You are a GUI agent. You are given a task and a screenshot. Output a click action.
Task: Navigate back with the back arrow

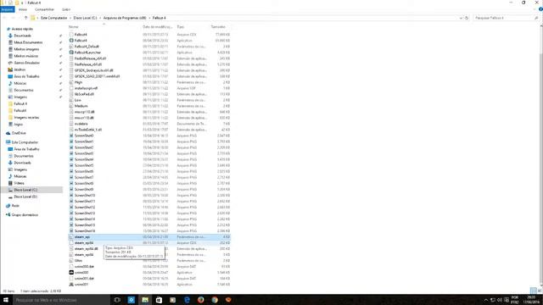[5, 18]
